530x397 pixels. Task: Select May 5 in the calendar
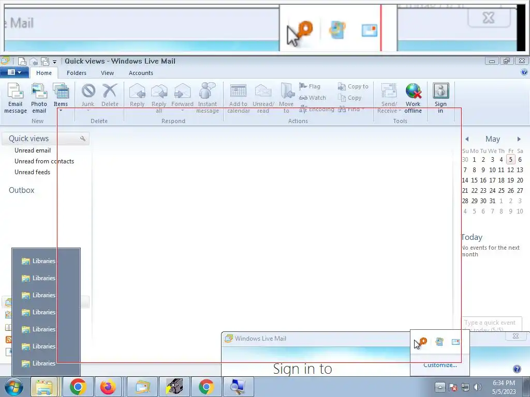(x=511, y=159)
